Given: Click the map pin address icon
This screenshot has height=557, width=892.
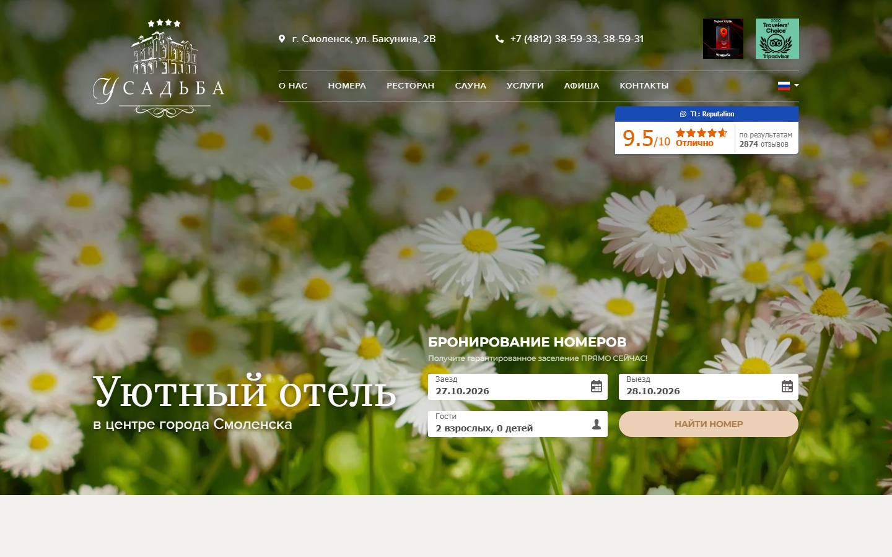Looking at the screenshot, I should click(x=282, y=39).
